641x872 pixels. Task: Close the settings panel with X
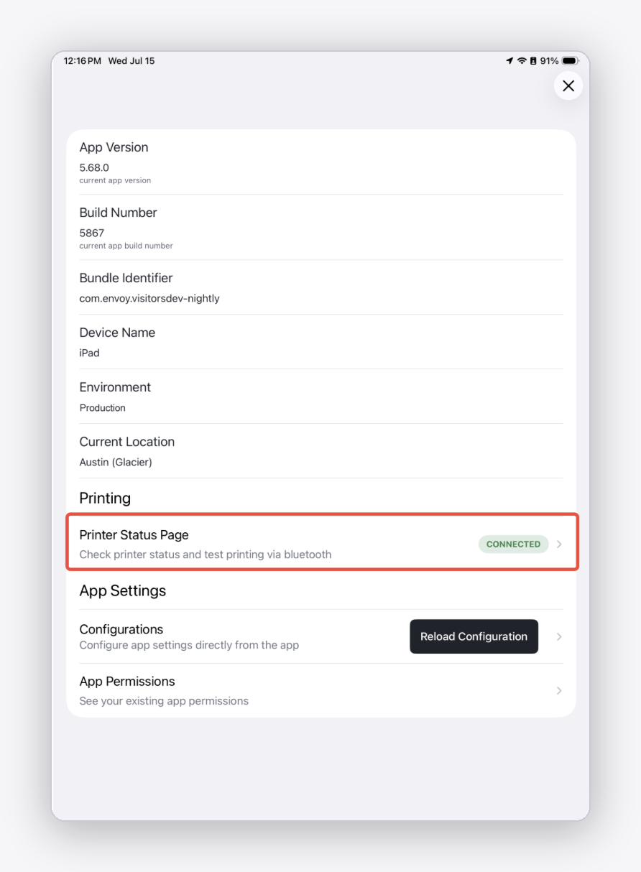pos(568,86)
